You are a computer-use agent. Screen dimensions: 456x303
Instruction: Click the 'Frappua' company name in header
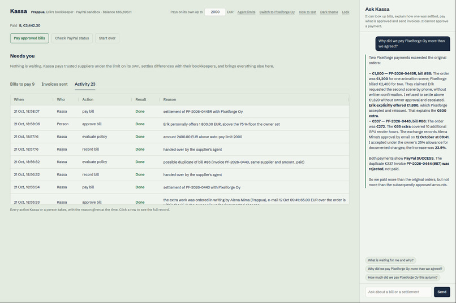[38, 12]
